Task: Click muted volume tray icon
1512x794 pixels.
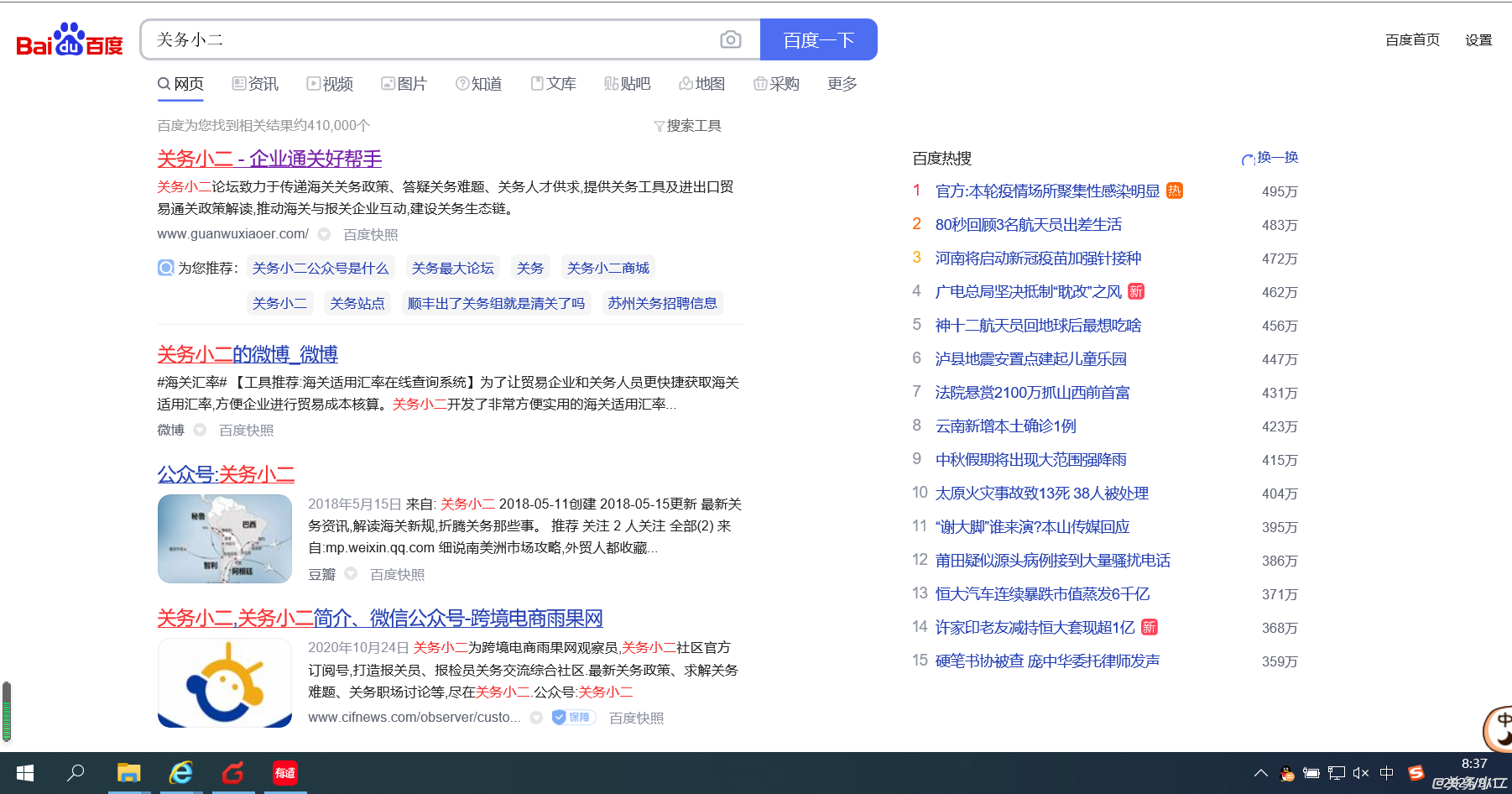Action: (x=1361, y=773)
